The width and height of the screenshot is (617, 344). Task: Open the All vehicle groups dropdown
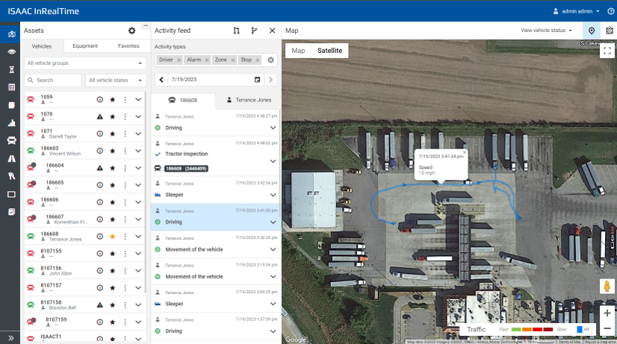tap(84, 63)
